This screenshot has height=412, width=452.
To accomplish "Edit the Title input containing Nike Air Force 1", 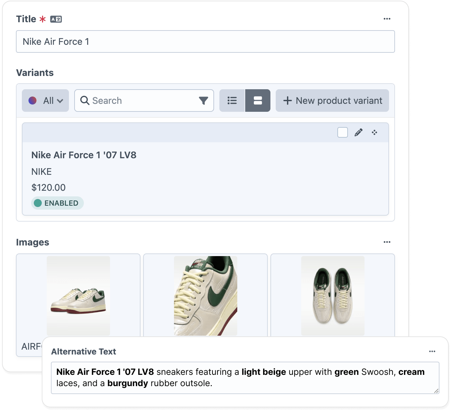I will click(205, 41).
